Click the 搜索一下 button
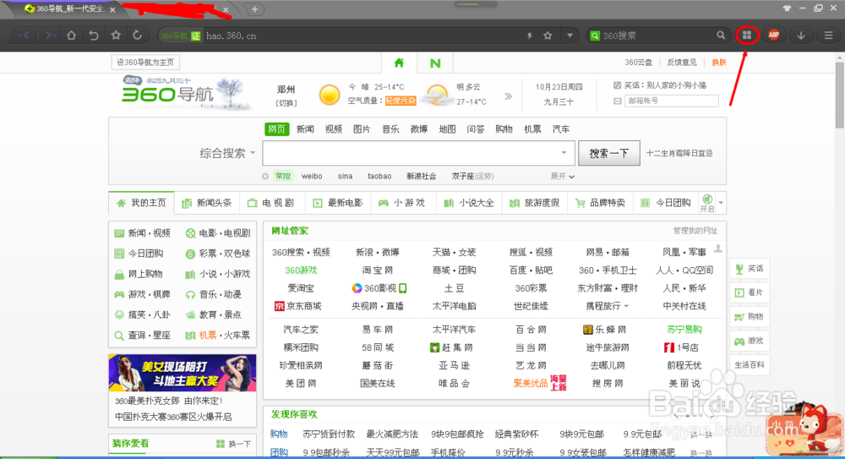 click(609, 153)
